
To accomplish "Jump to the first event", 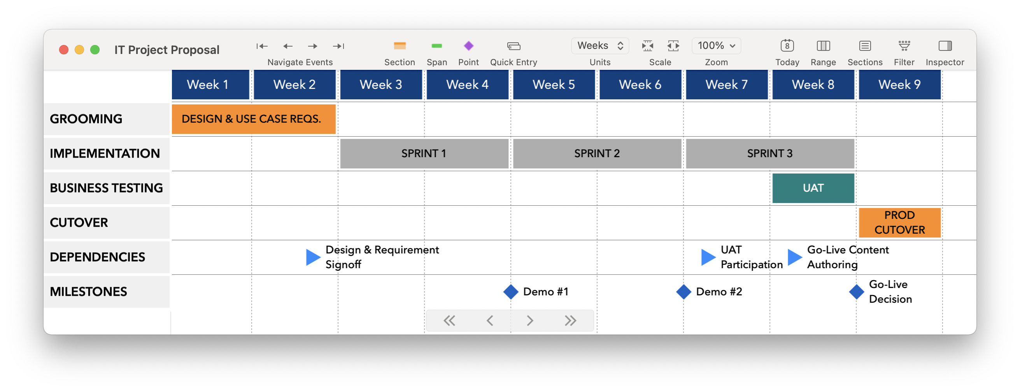I will coord(261,46).
